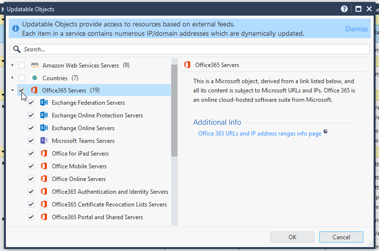The width and height of the screenshot is (379, 251).
Task: Uncheck Office Online Servers checkbox
Action: click(x=31, y=179)
